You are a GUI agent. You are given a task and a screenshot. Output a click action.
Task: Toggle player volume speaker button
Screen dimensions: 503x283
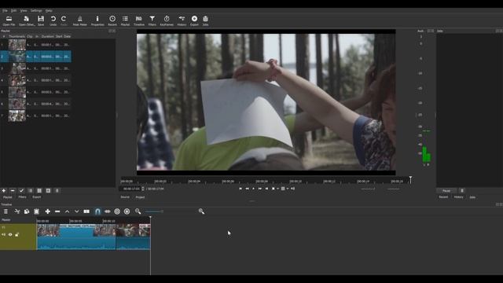pos(292,189)
